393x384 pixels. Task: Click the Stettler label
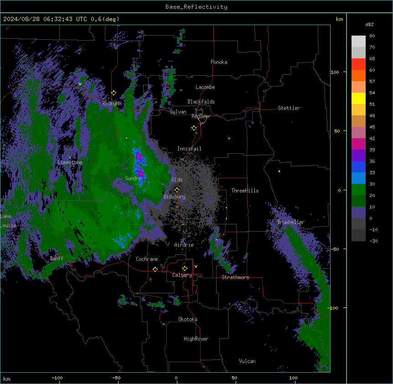pos(289,108)
